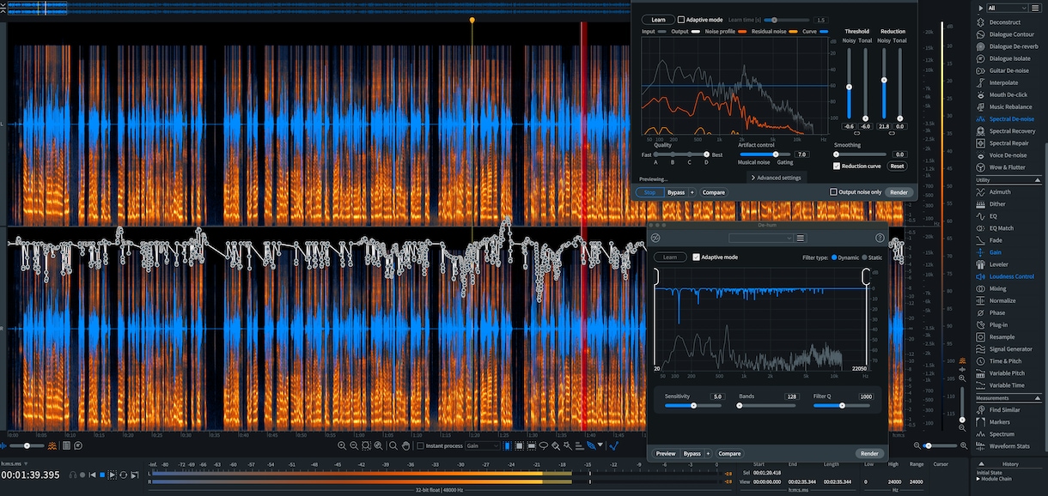1048x496 pixels.
Task: Select the lasso selection tool
Action: click(544, 446)
